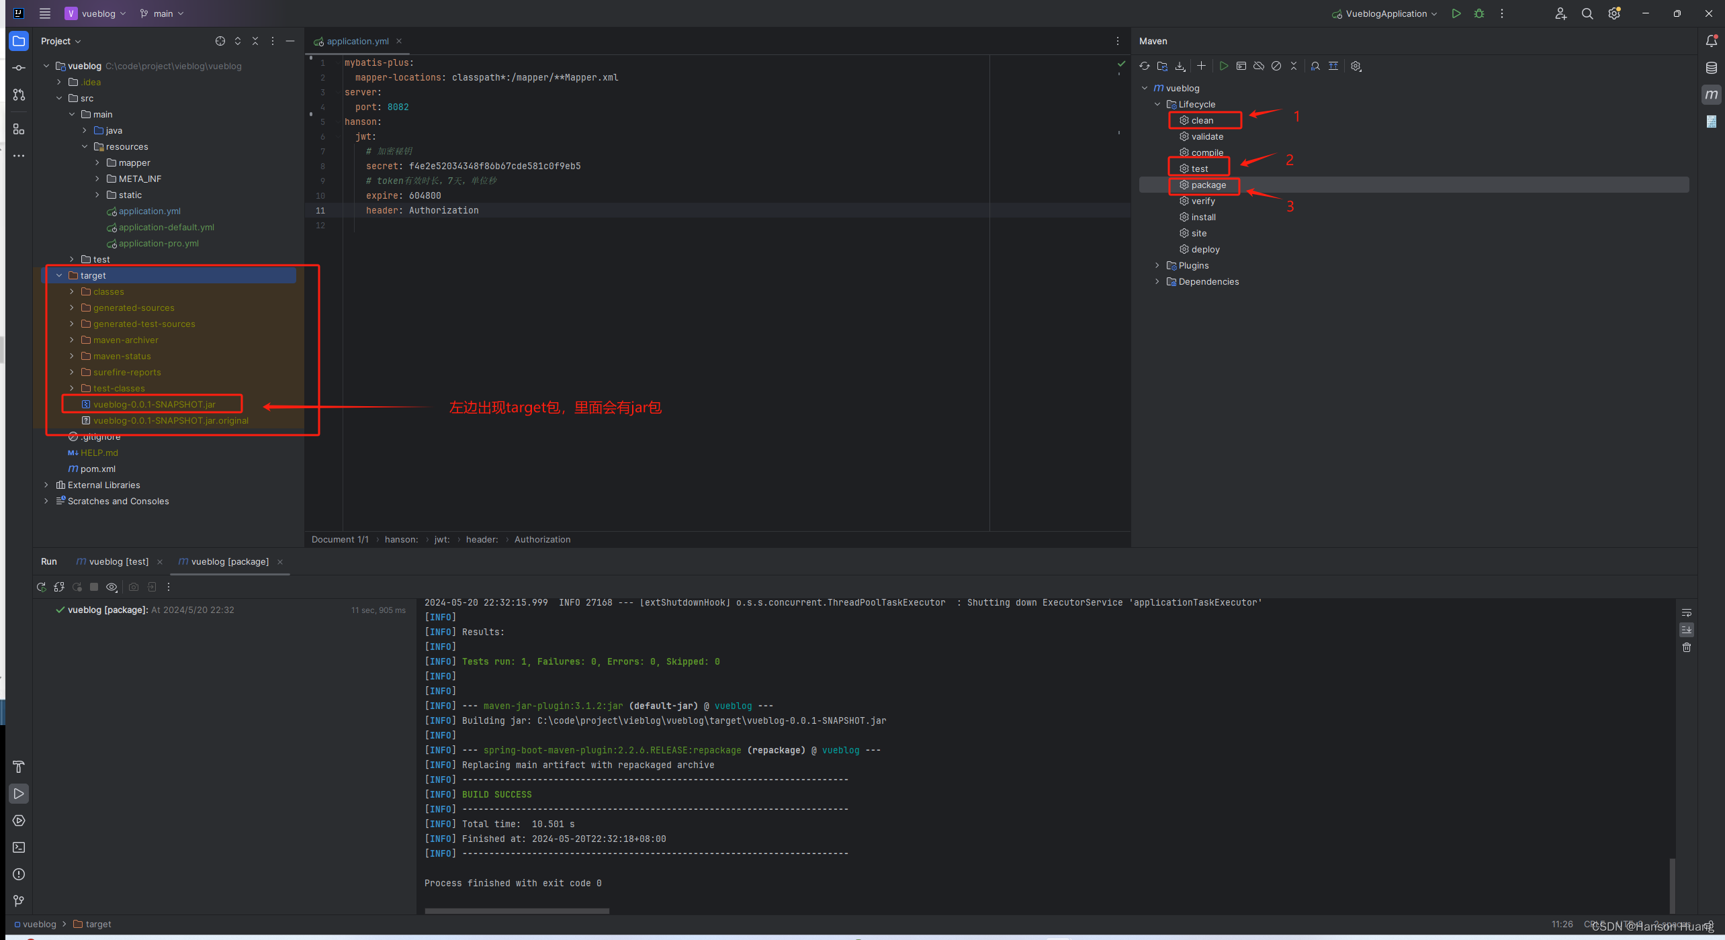This screenshot has width=1725, height=940.
Task: Rerun vueblog package in Run panel
Action: [42, 587]
